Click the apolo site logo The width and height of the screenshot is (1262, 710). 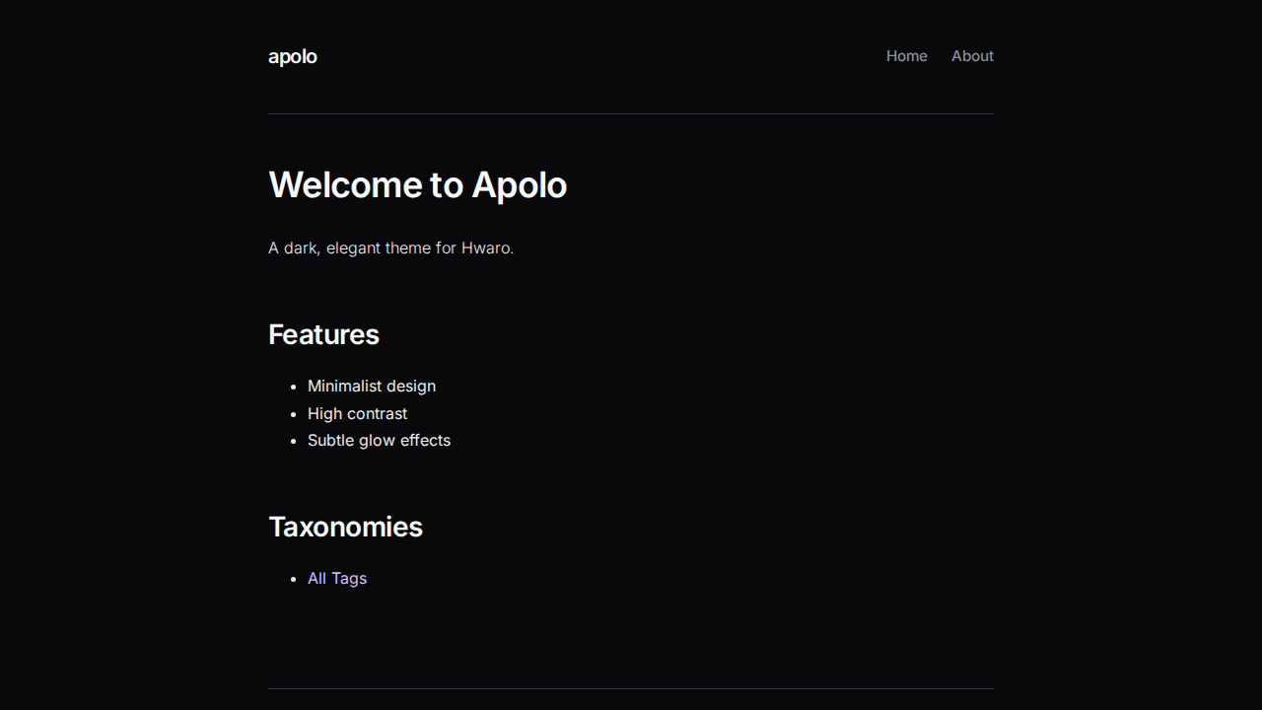292,56
